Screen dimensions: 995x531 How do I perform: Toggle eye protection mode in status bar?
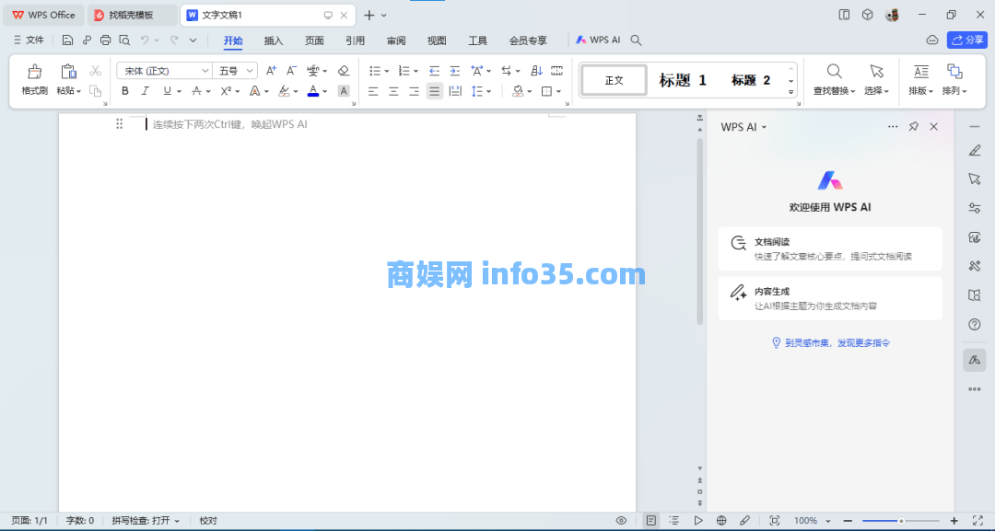(x=621, y=520)
